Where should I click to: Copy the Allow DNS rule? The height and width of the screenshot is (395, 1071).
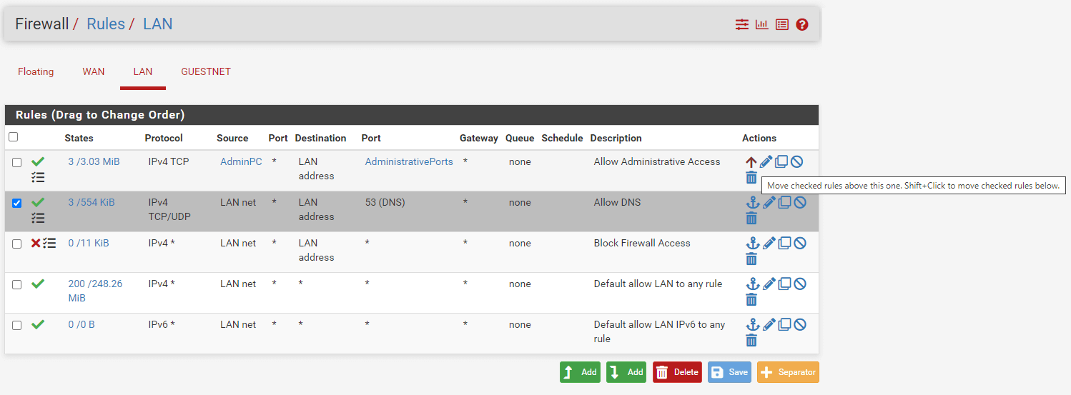(x=784, y=203)
